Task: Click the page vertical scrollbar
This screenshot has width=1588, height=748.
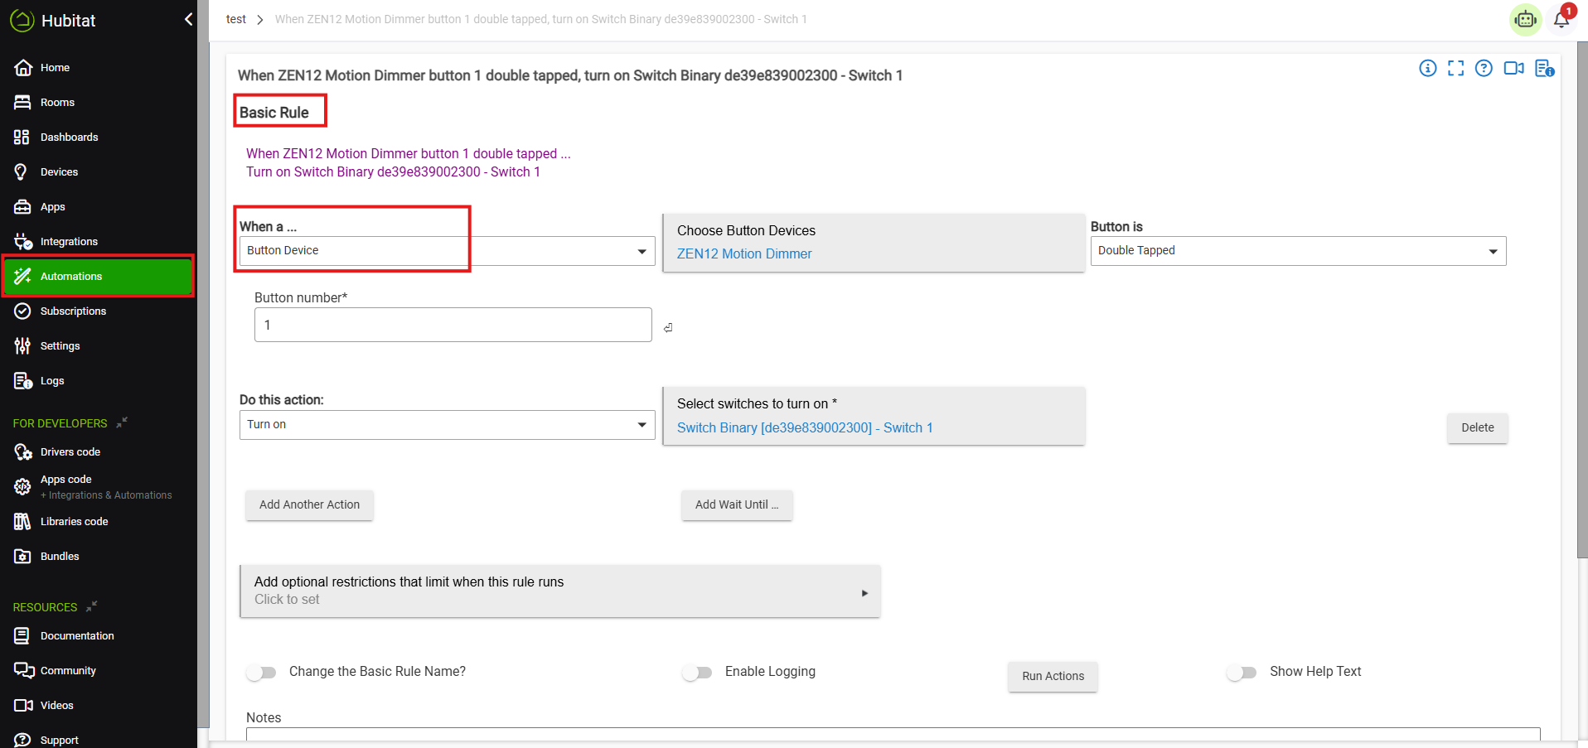Action: pyautogui.click(x=1582, y=298)
